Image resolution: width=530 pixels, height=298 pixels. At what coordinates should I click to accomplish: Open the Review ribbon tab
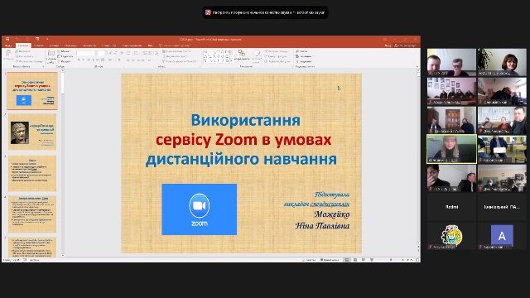point(132,46)
